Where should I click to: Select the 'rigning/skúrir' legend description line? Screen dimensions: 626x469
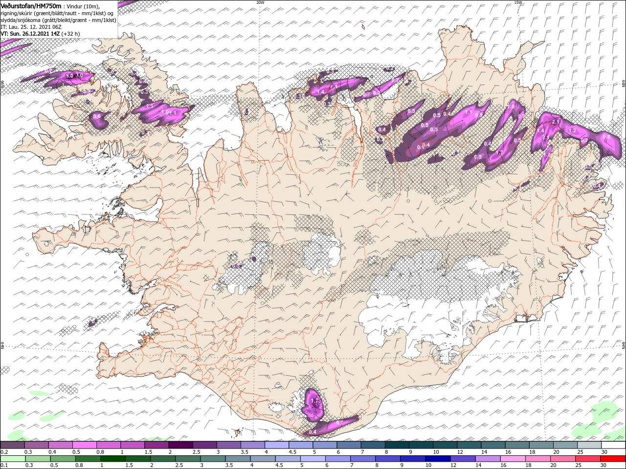tap(57, 13)
